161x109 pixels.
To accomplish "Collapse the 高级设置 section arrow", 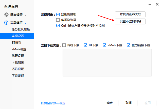I will point(25,23).
